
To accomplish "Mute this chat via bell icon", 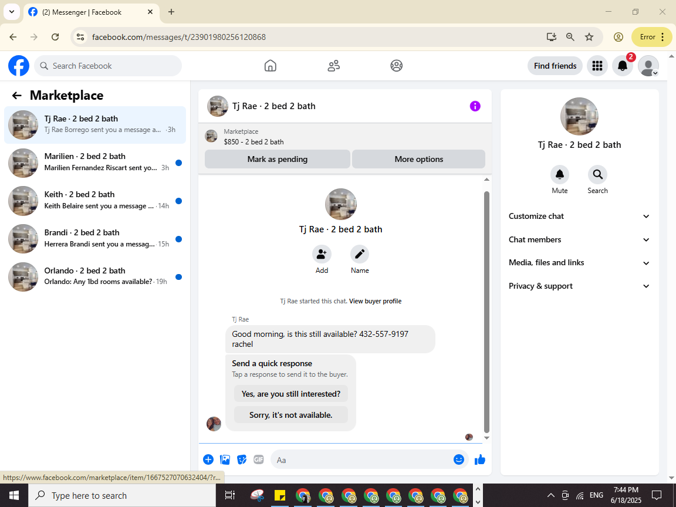I will [x=560, y=174].
